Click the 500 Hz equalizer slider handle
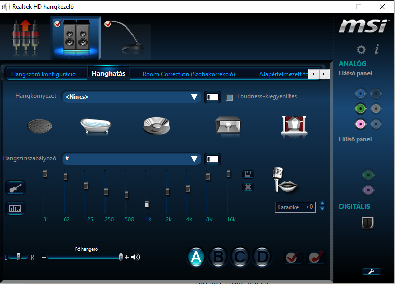Viewport: 395px width, 284px height. pyautogui.click(x=126, y=195)
